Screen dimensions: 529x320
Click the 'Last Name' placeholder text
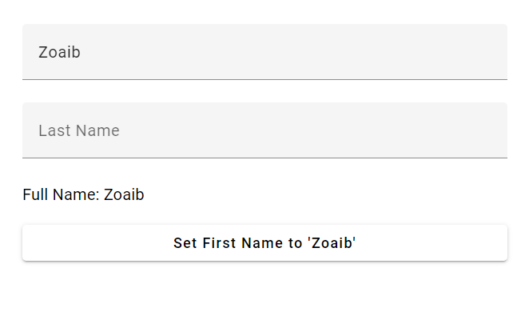pos(79,130)
